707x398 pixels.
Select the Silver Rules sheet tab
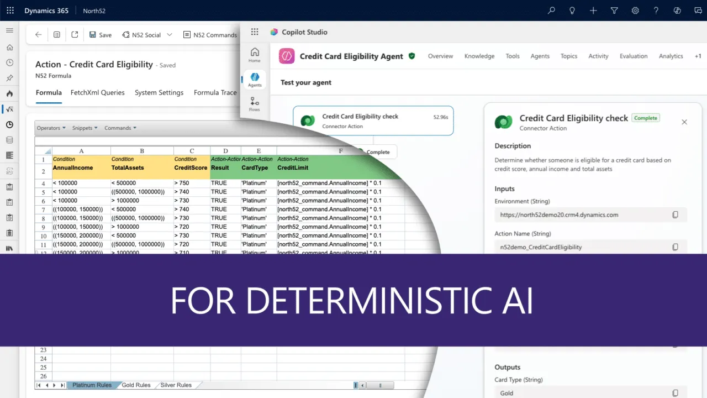pos(176,385)
